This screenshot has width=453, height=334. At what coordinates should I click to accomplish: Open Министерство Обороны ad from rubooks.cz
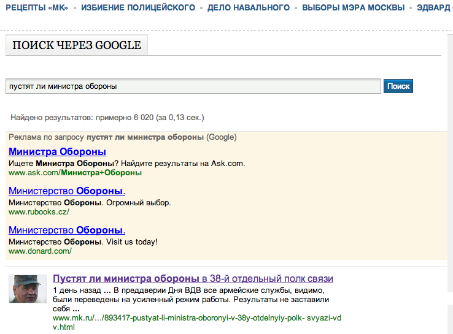click(x=67, y=191)
